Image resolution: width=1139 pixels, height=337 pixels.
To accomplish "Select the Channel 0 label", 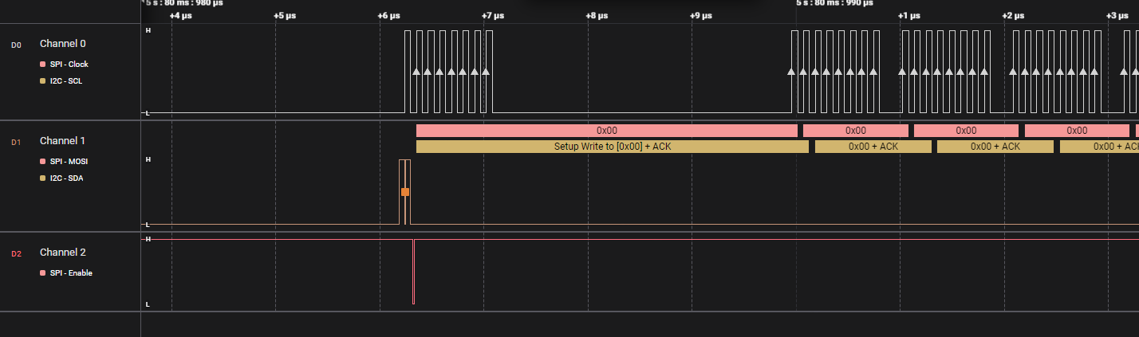I will point(62,44).
